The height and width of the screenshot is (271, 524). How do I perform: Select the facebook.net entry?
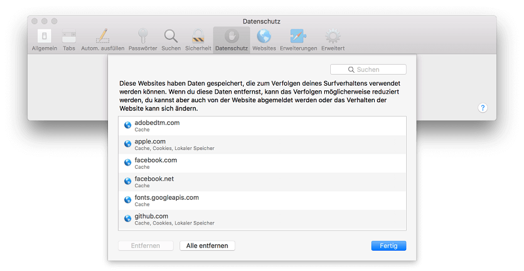tap(263, 182)
